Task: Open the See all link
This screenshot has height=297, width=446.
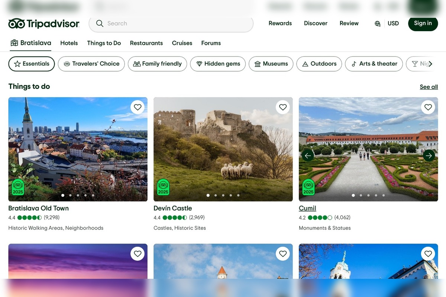Action: click(x=429, y=87)
